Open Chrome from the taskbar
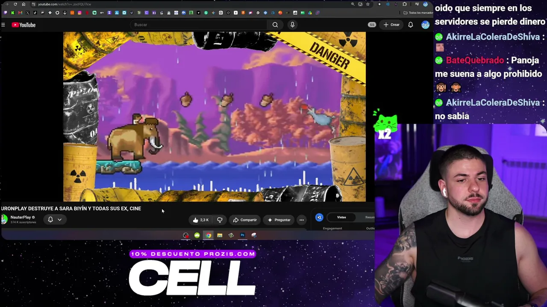The image size is (547, 307). pyautogui.click(x=208, y=235)
